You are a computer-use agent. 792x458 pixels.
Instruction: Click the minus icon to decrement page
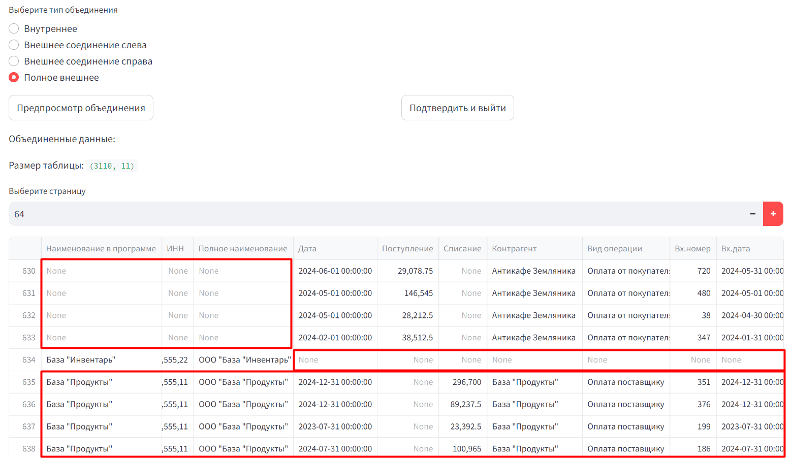point(752,214)
